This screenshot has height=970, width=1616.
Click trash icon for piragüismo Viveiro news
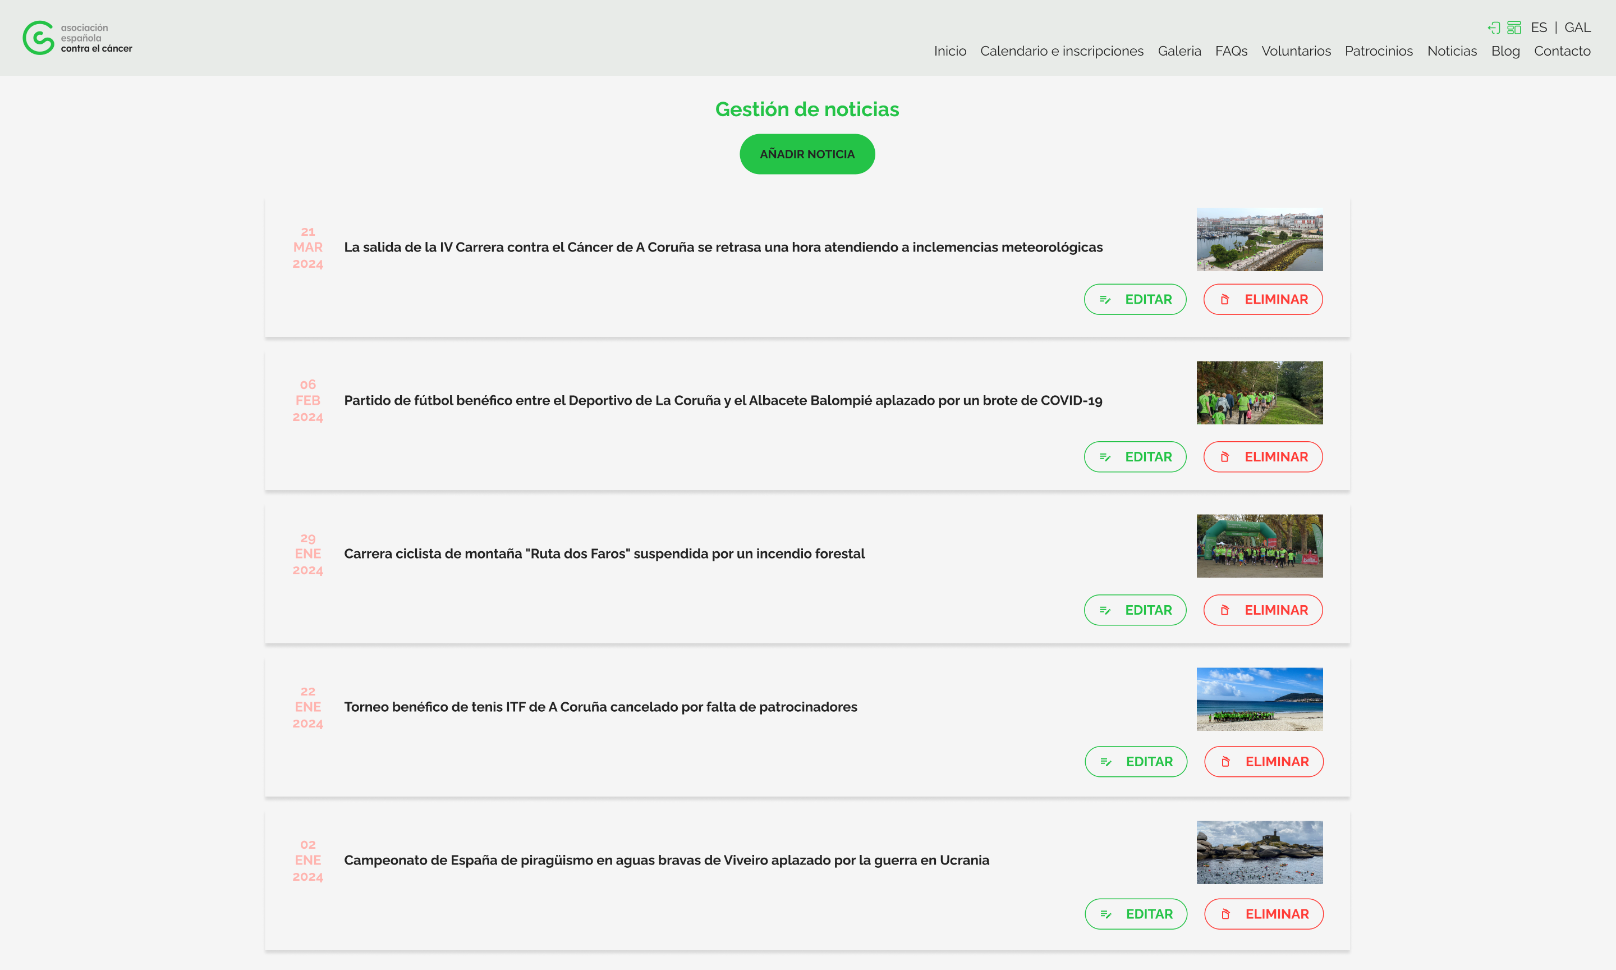click(x=1225, y=914)
